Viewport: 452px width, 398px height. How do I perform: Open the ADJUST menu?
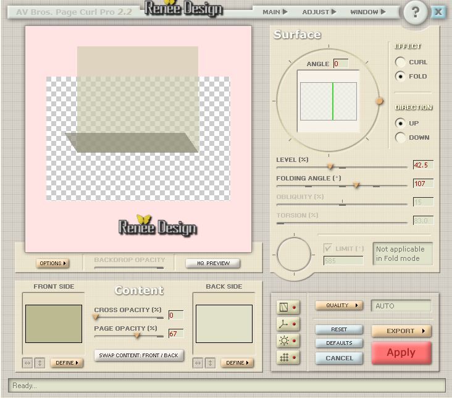click(319, 12)
